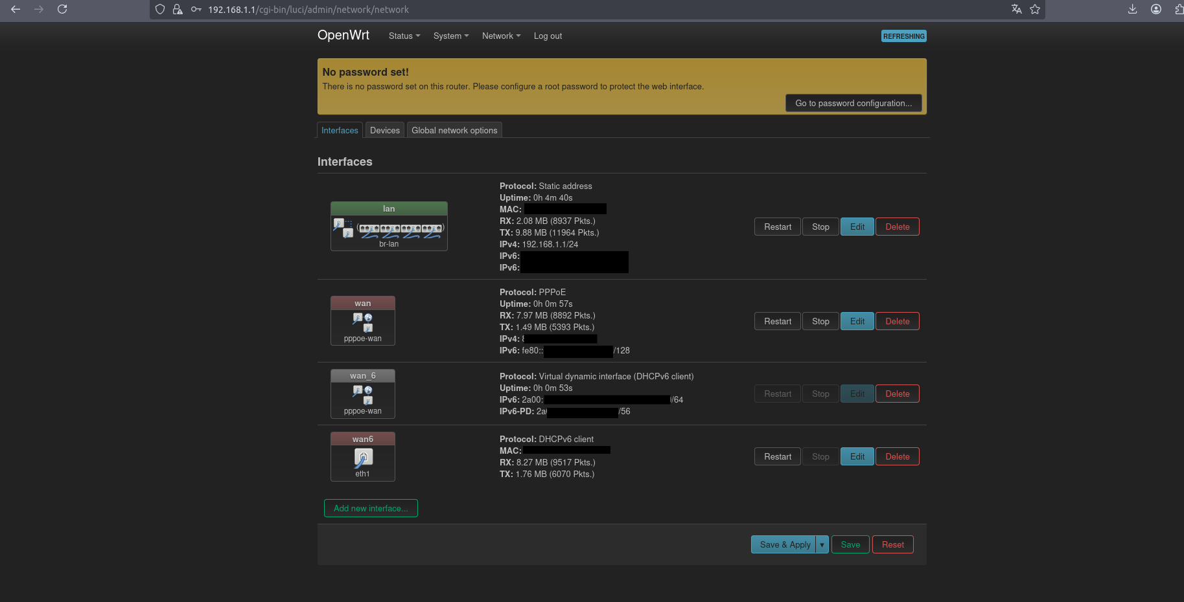Switch to Global network options tab
Viewport: 1184px width, 602px height.
(x=454, y=130)
